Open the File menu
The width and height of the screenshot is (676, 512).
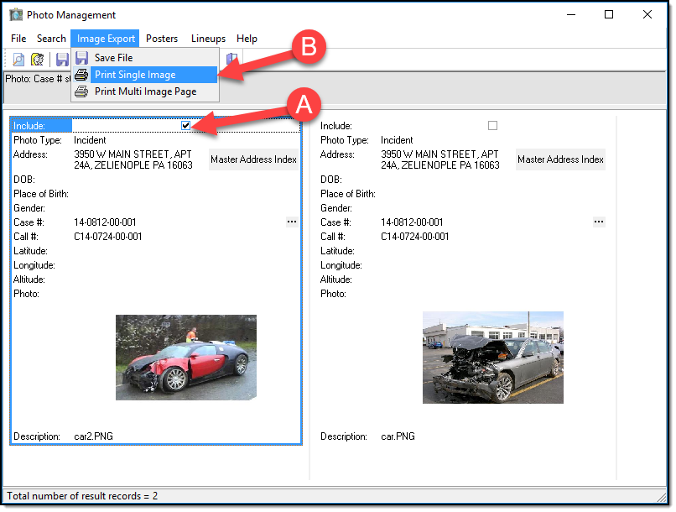point(18,39)
